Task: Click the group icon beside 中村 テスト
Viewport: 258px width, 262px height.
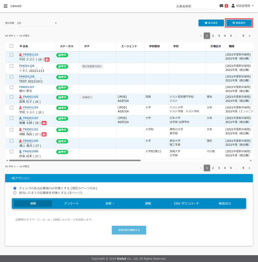Action: (47, 60)
